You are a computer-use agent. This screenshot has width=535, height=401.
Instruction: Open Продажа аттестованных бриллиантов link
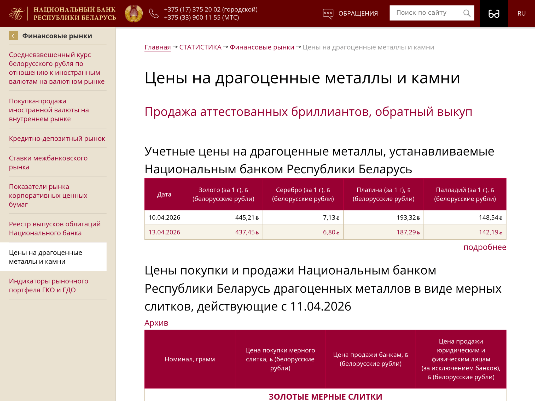coord(308,112)
